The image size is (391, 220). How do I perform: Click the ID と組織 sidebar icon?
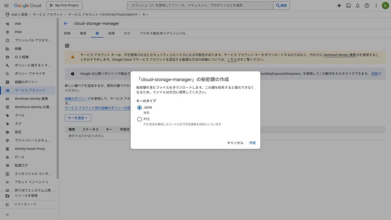click(x=7, y=57)
